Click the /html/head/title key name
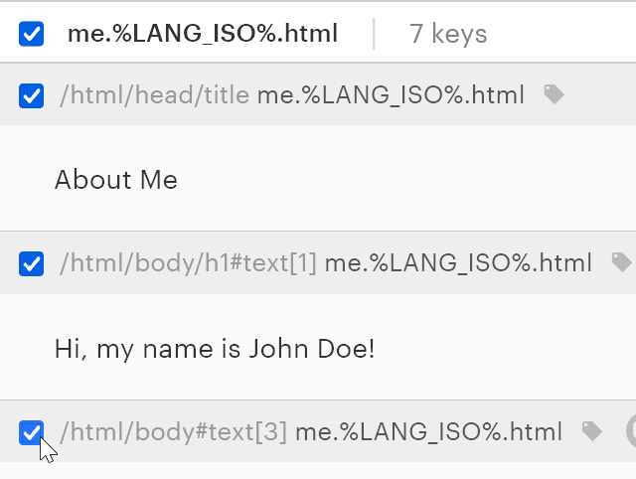636x479 pixels. tap(154, 95)
